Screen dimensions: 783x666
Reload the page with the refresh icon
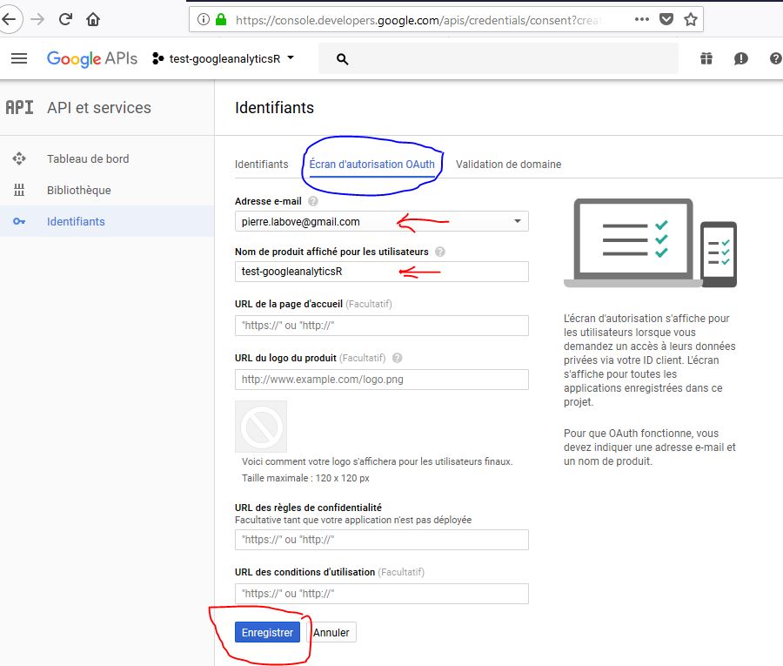click(65, 19)
